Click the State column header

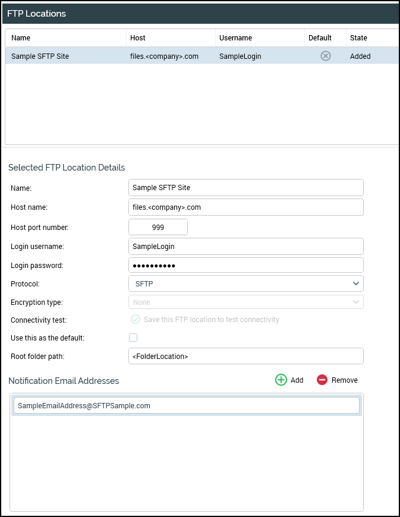pos(358,38)
